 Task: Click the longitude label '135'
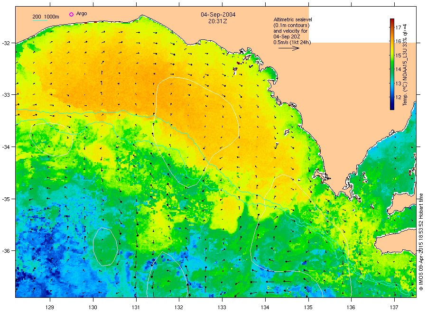point(308,307)
